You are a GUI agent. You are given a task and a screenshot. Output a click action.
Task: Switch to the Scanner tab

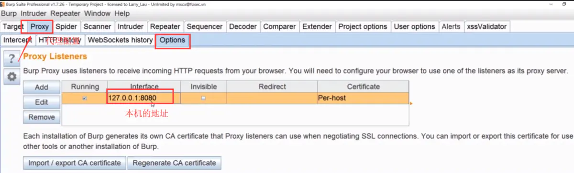coord(97,27)
